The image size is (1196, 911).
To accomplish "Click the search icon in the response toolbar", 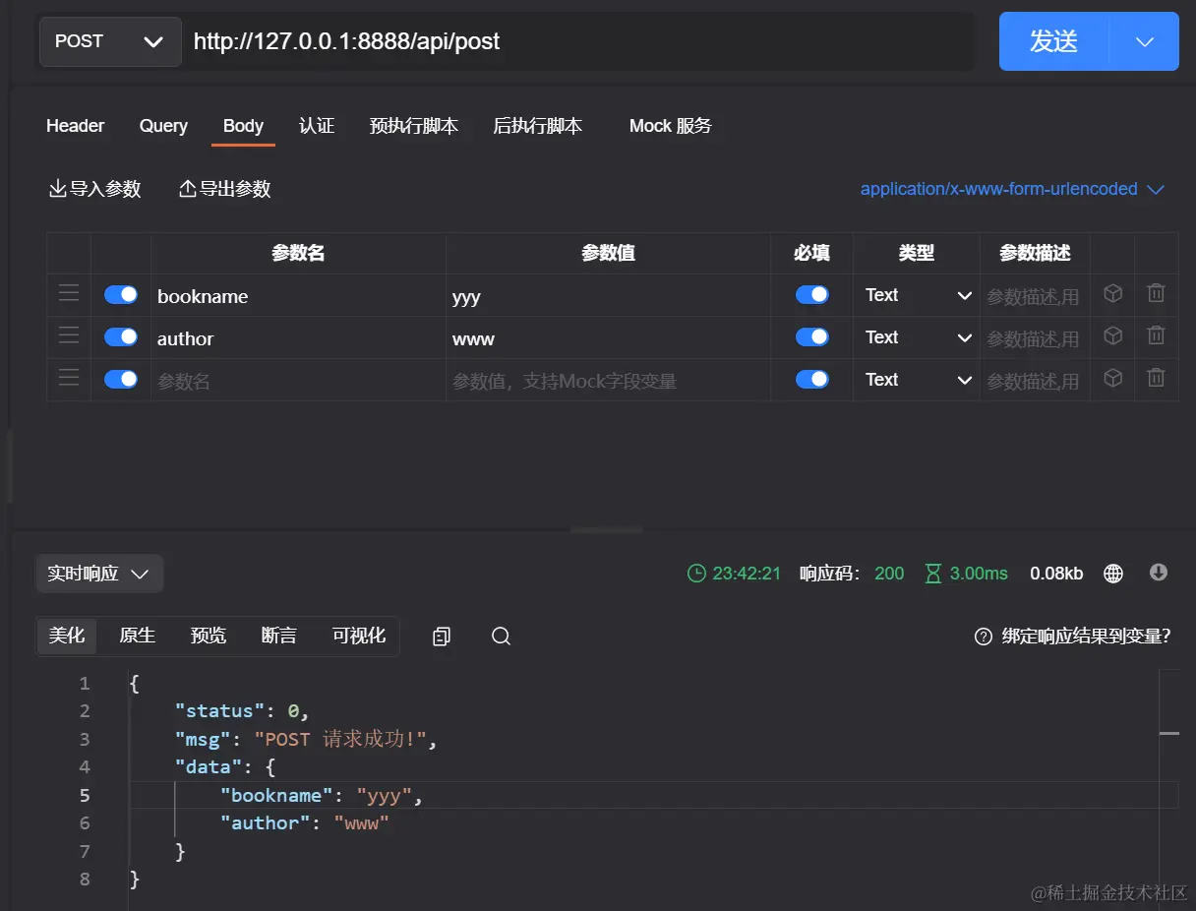I will (x=501, y=637).
